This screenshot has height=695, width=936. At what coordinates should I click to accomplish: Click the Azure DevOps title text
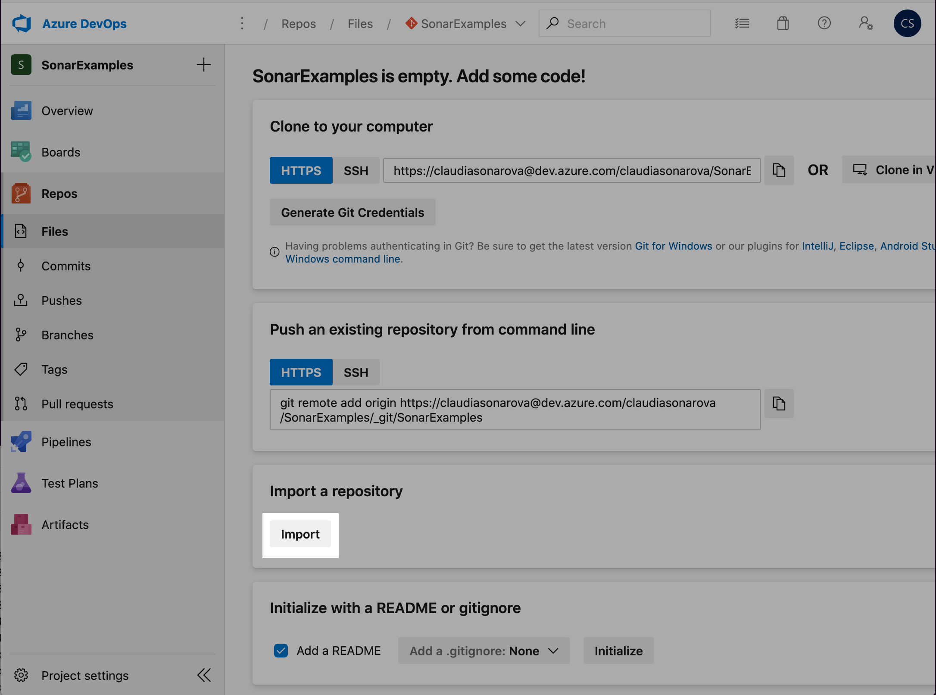pos(84,24)
